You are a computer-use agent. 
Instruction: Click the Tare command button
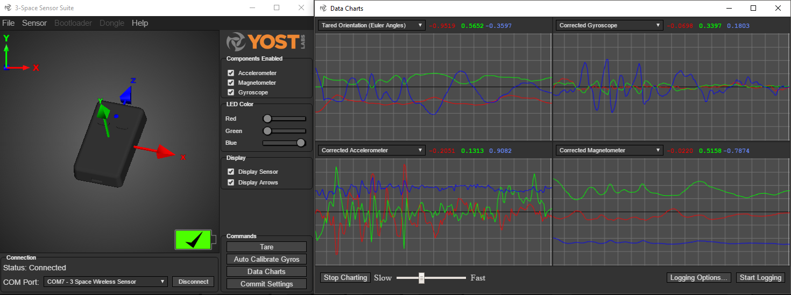(266, 247)
